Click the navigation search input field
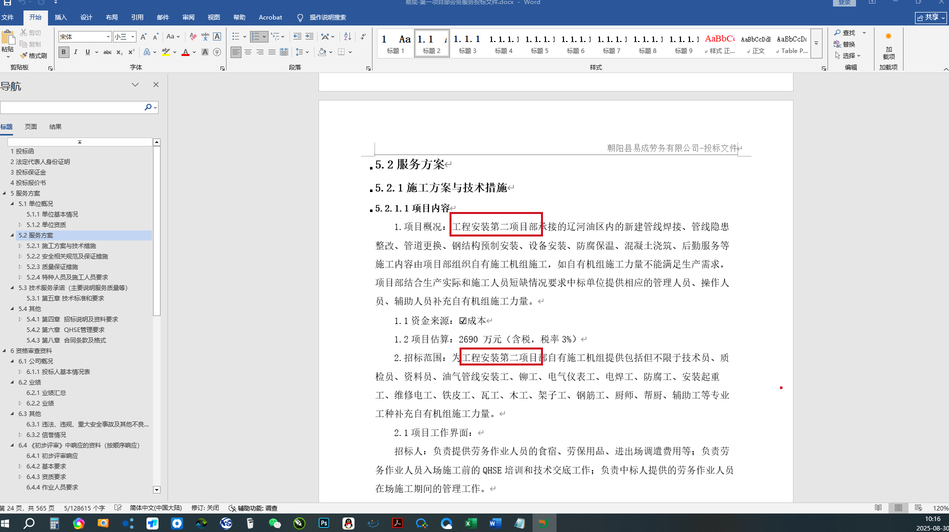This screenshot has height=532, width=949. click(72, 107)
